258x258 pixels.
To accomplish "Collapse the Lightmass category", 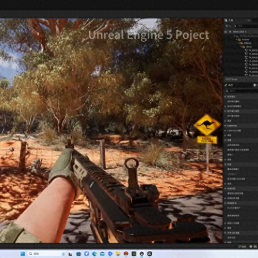I will [225, 126].
